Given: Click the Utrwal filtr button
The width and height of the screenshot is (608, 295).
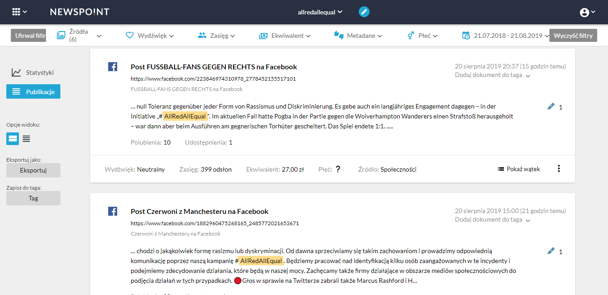Looking at the screenshot, I should (x=28, y=36).
